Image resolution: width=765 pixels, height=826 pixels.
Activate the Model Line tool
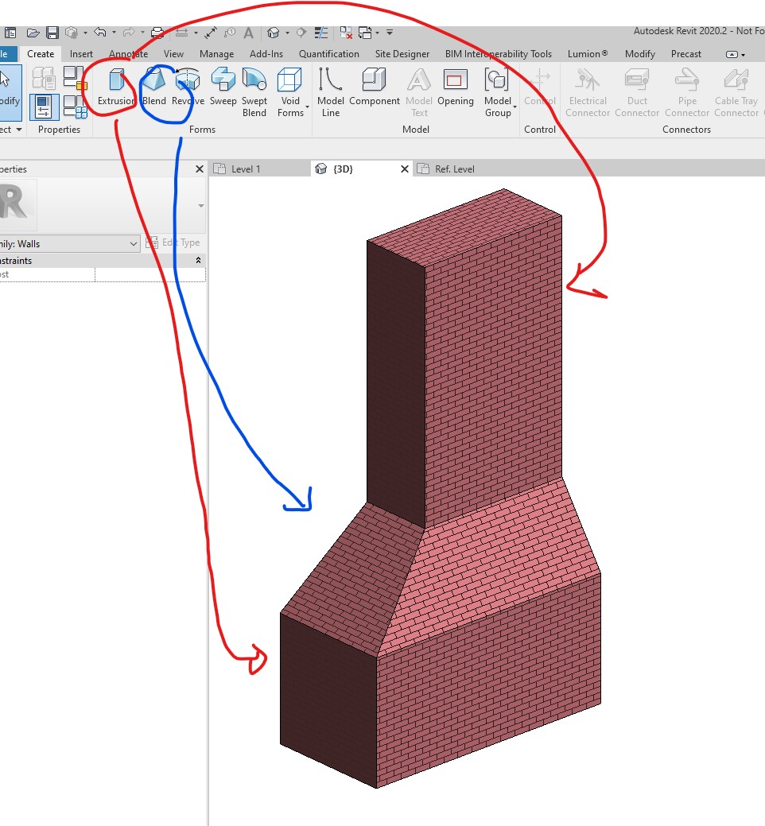[330, 93]
